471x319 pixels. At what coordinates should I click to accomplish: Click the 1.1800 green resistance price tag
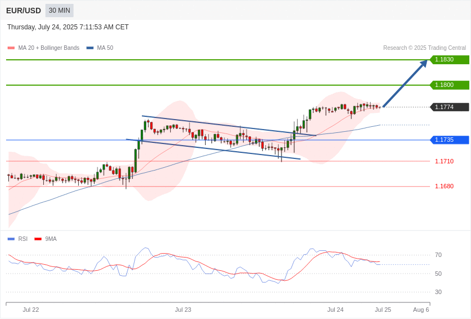(x=450, y=85)
